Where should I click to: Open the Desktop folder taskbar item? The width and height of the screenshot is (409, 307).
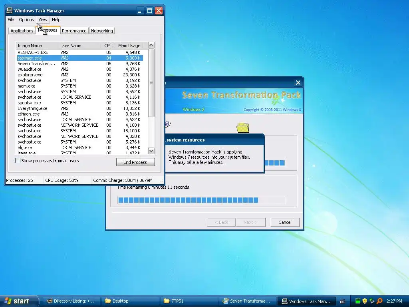130,301
